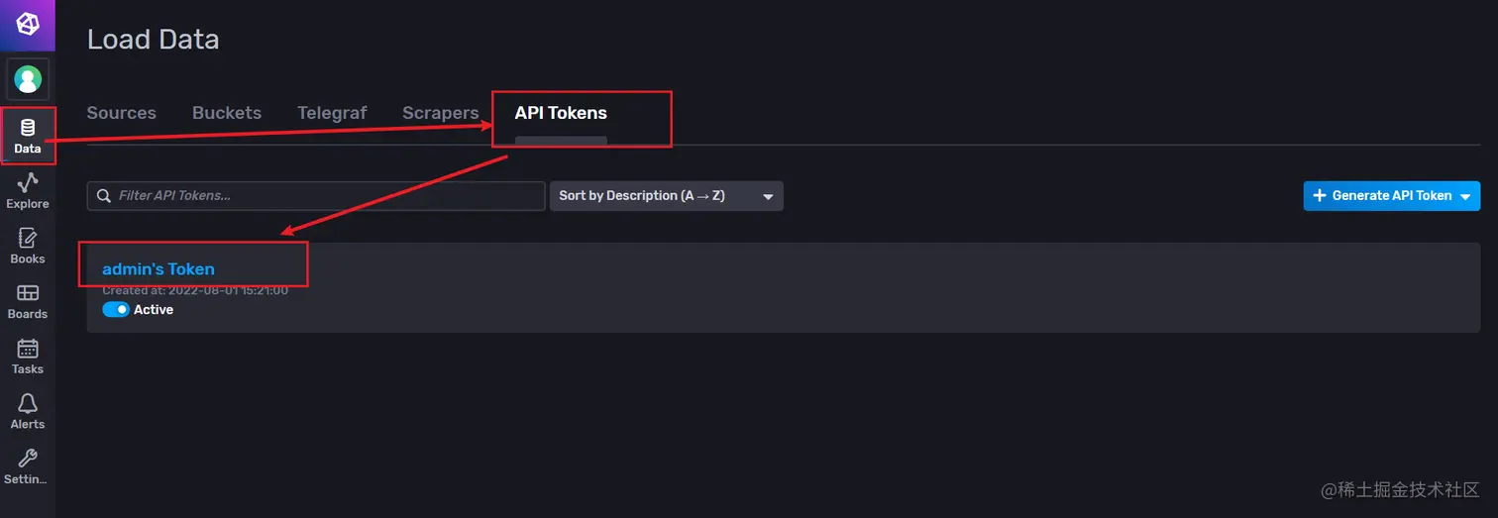Click the Load Data page title

pyautogui.click(x=154, y=40)
